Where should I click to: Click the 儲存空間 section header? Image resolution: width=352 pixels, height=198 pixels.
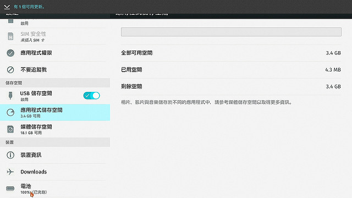pos(55,83)
